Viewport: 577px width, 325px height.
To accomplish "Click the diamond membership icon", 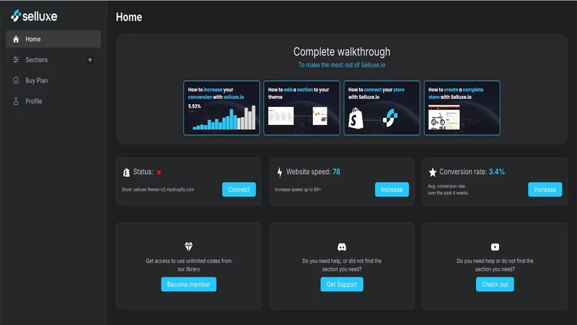I will point(189,246).
